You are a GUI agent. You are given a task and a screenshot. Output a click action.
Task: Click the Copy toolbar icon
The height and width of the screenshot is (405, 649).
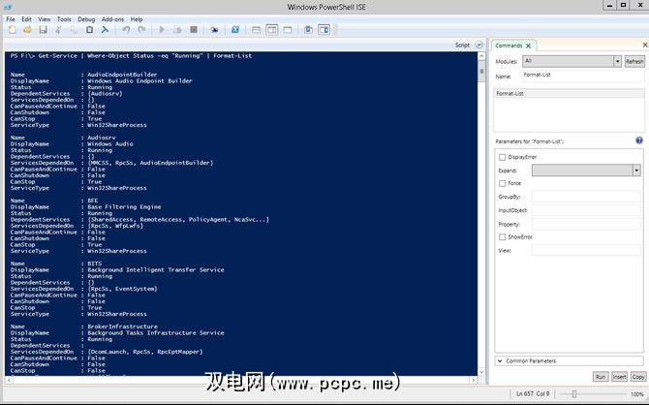pos(74,30)
